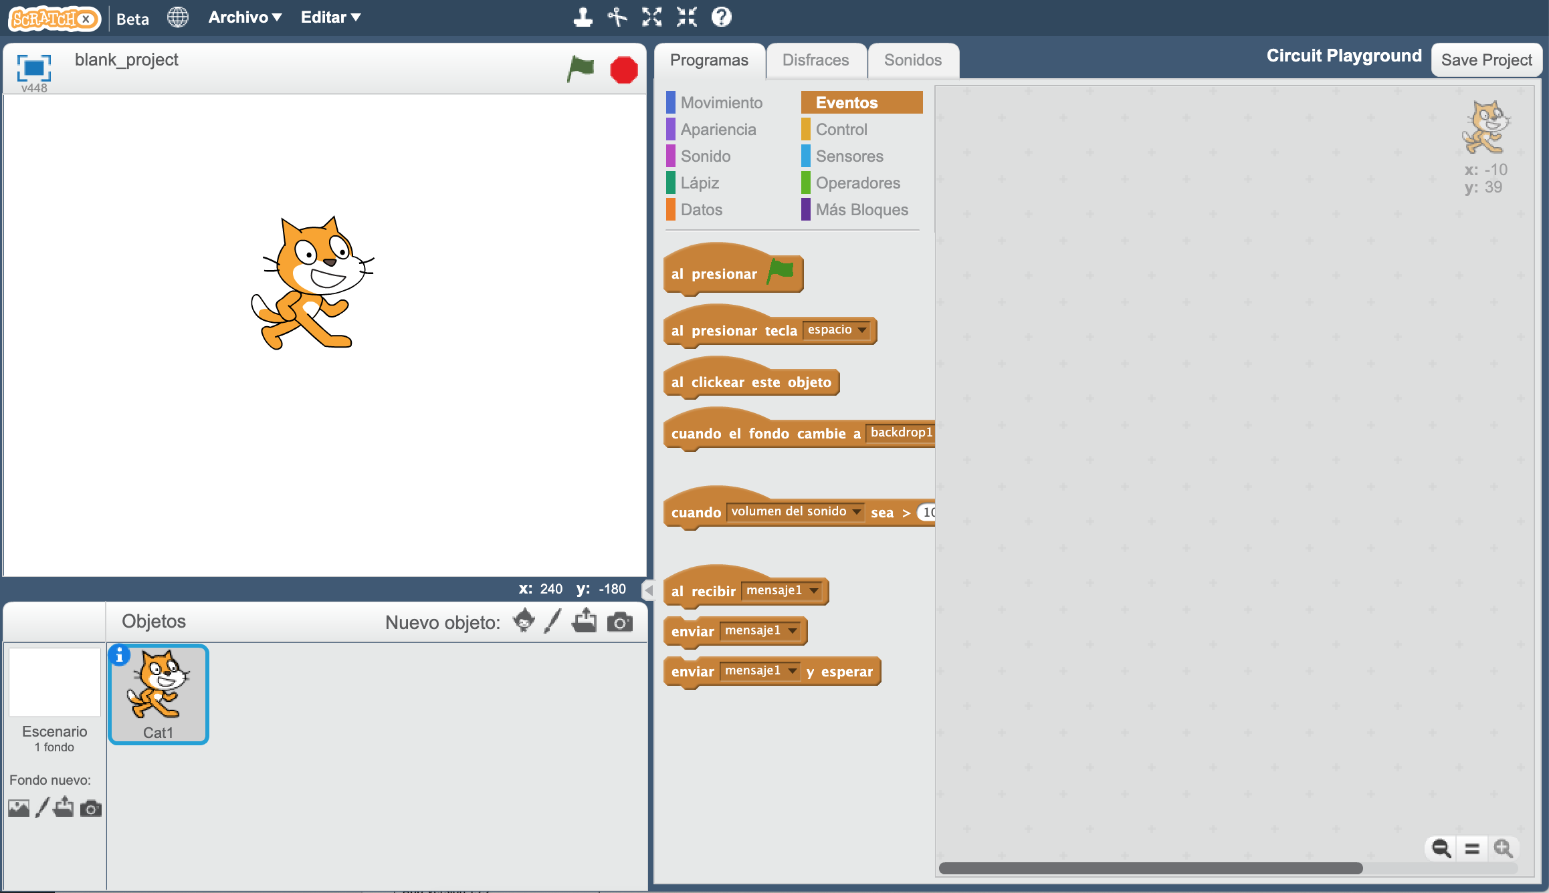The width and height of the screenshot is (1549, 893).
Task: Toggle full screen stage mode
Action: tap(33, 68)
